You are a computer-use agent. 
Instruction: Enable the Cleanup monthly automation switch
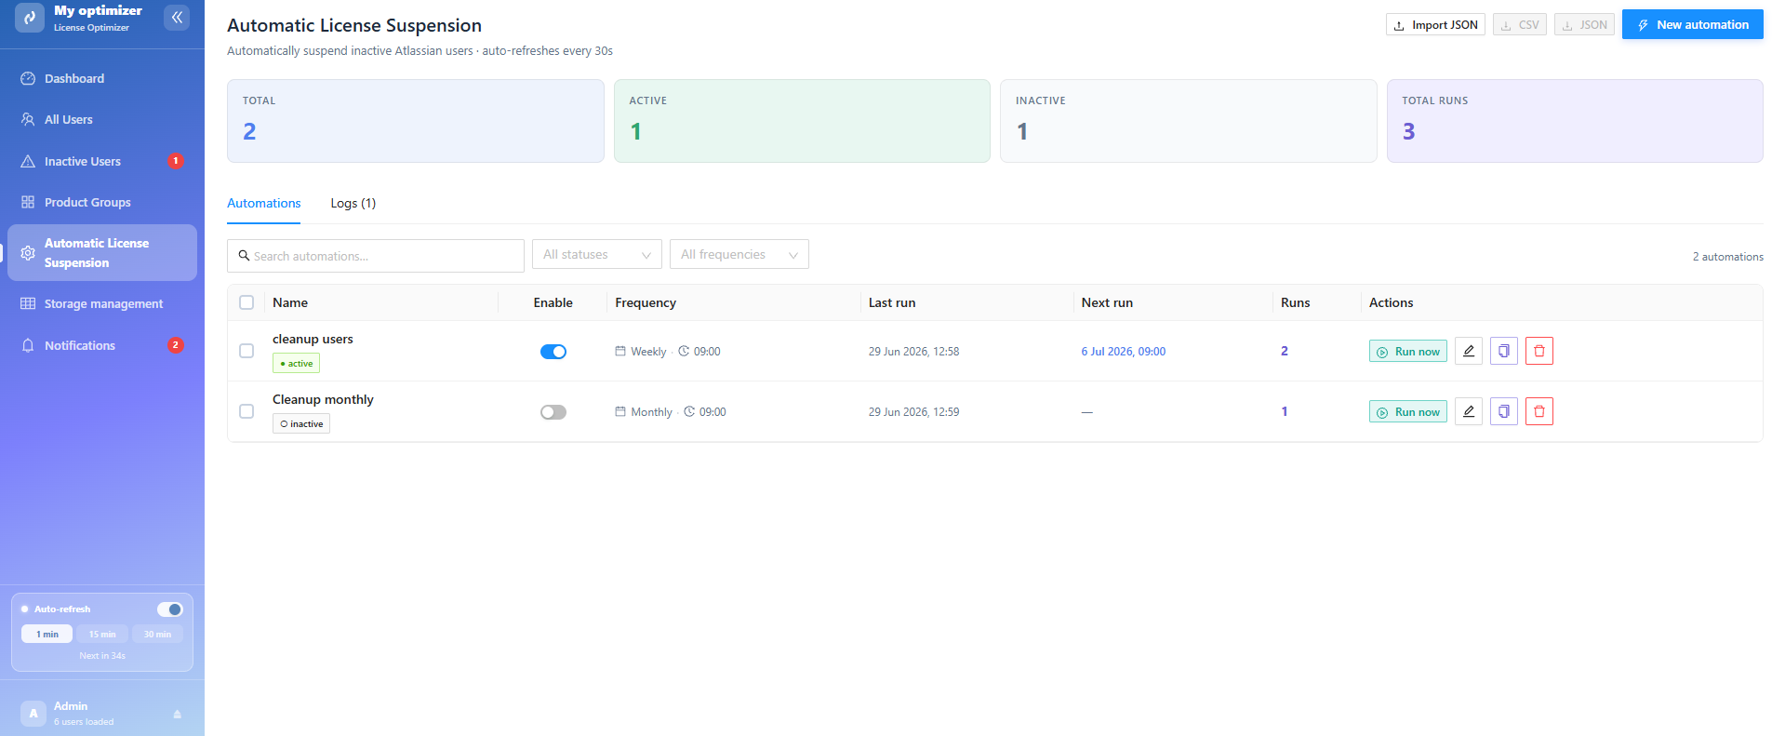[x=553, y=412]
